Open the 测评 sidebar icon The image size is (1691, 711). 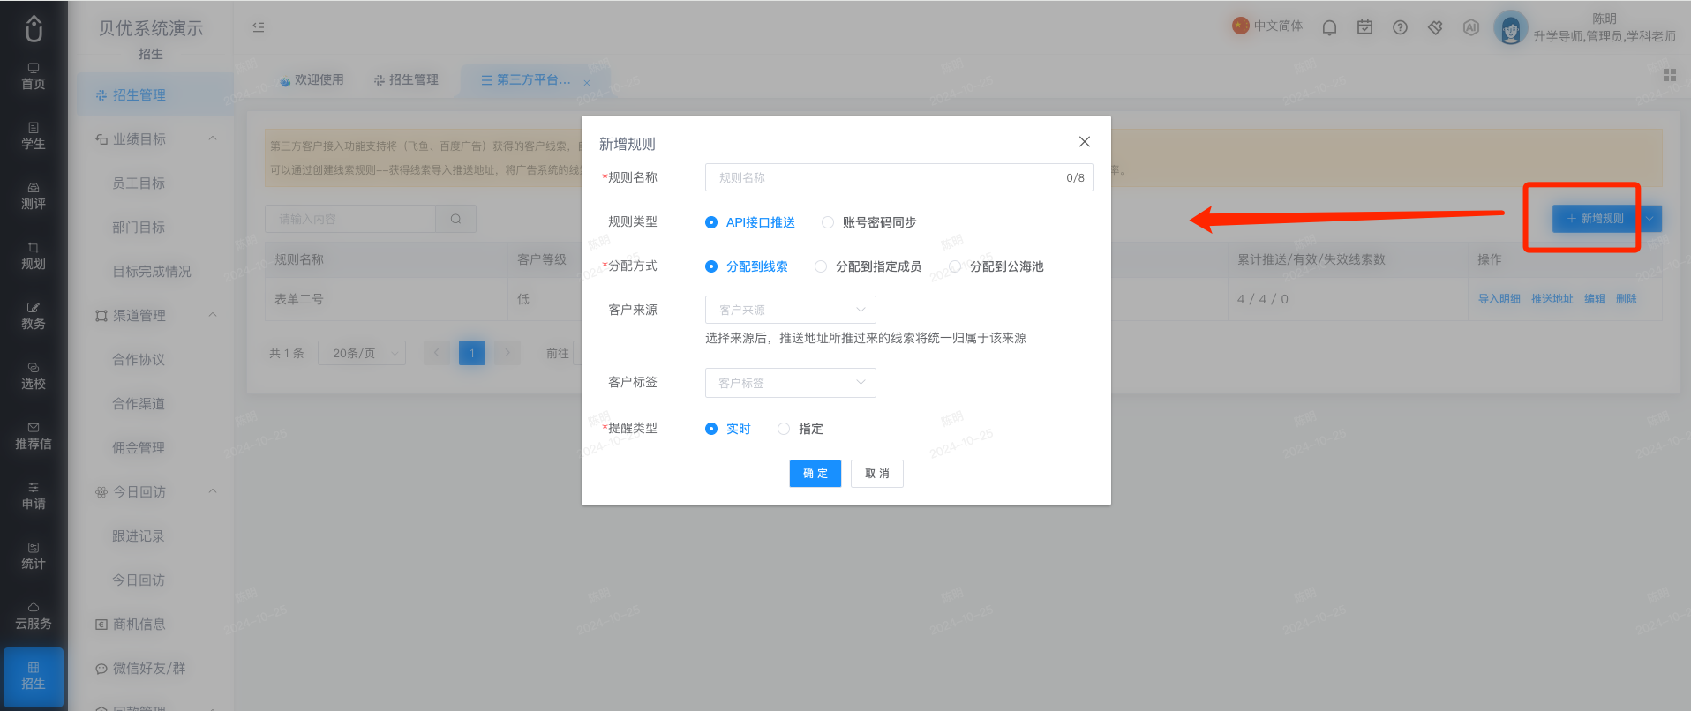pyautogui.click(x=34, y=197)
